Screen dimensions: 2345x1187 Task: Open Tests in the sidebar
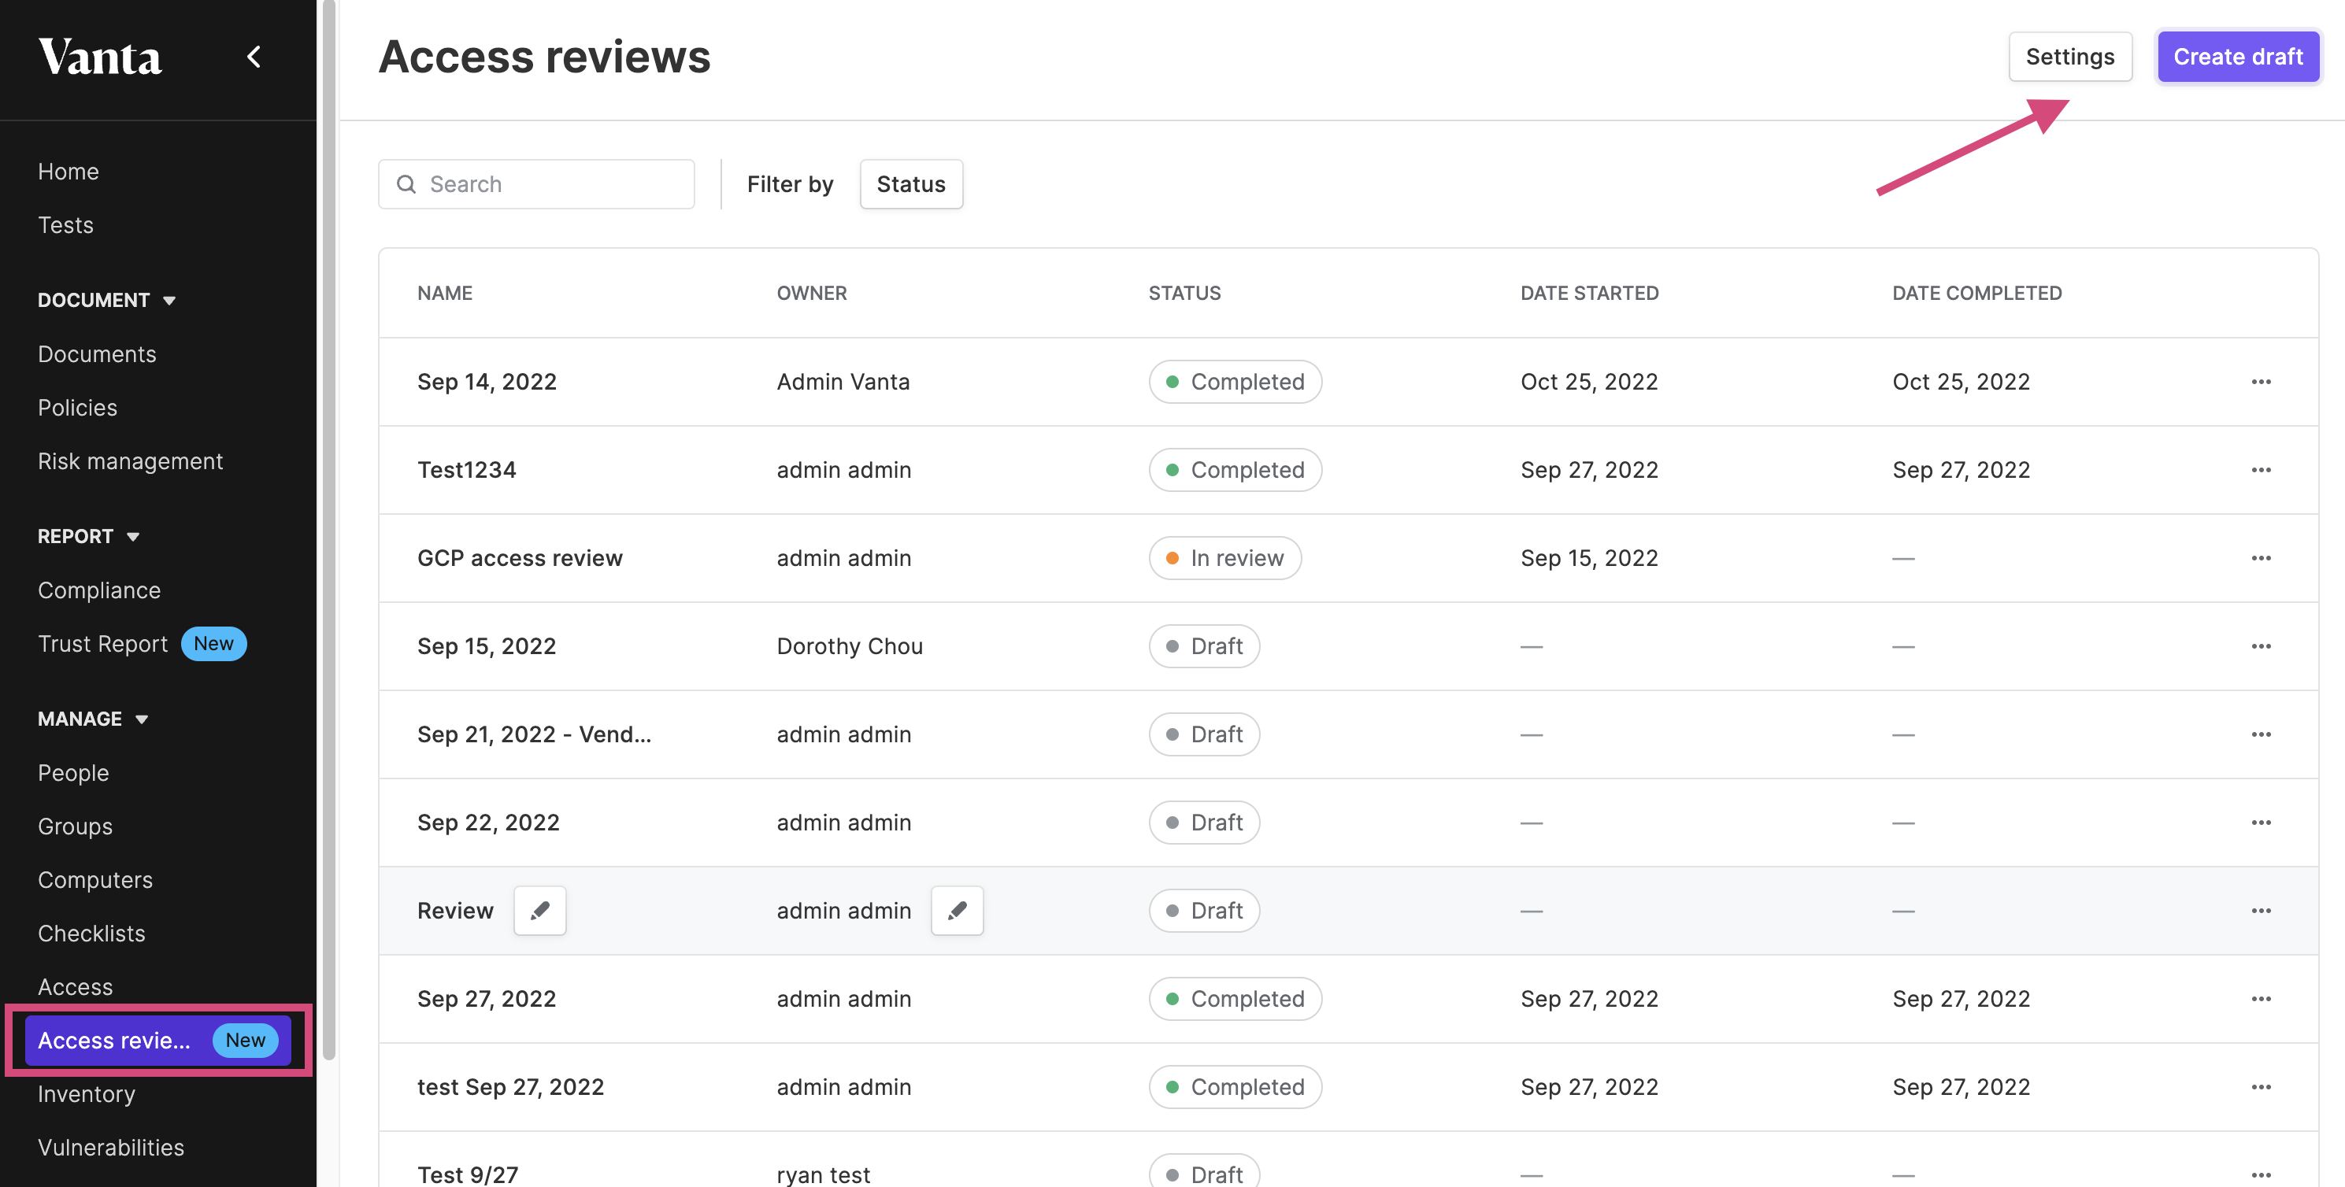pos(65,225)
